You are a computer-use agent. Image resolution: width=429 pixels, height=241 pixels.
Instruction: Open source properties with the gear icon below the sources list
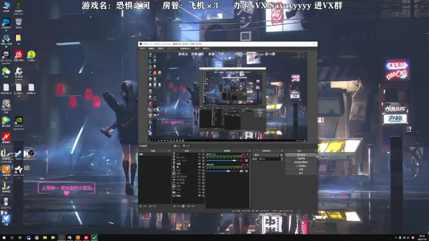[x=183, y=206]
